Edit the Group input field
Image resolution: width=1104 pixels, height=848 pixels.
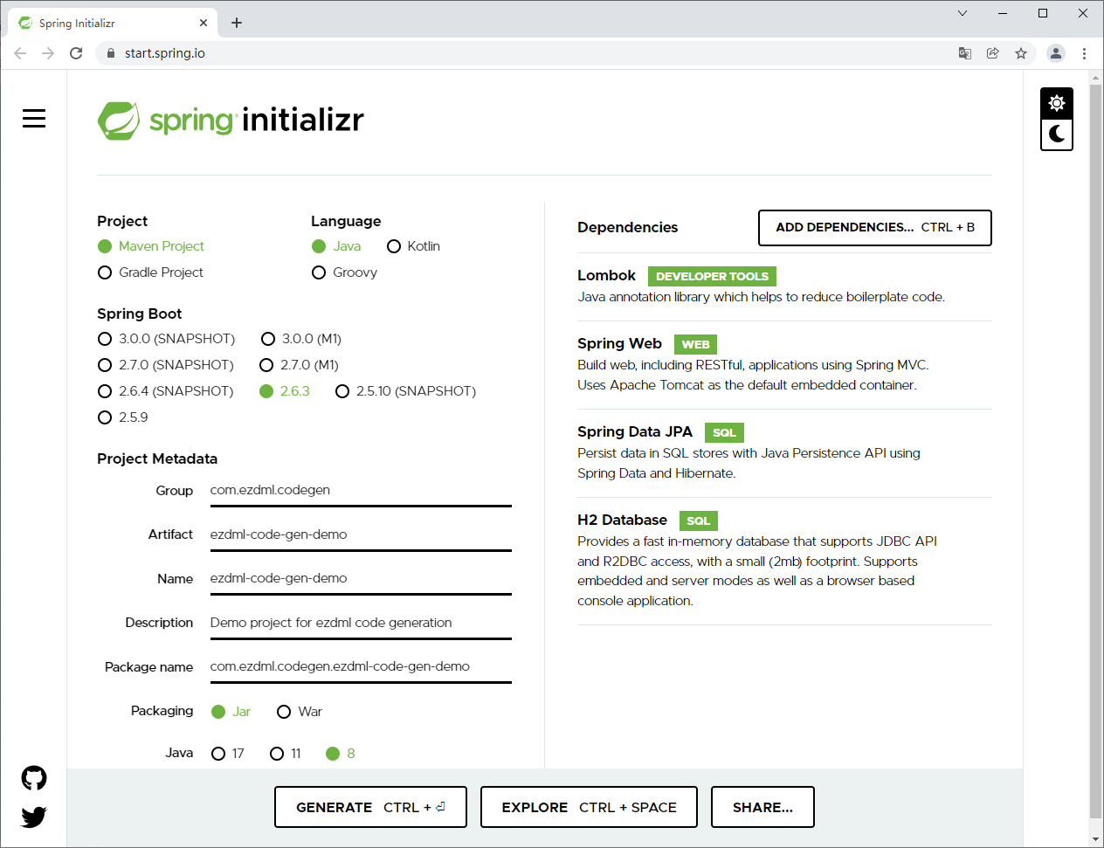pos(361,491)
